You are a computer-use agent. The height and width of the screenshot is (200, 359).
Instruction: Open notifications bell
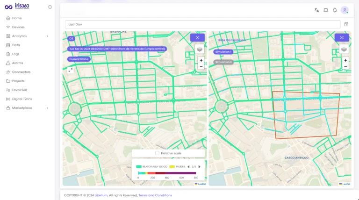point(335,10)
